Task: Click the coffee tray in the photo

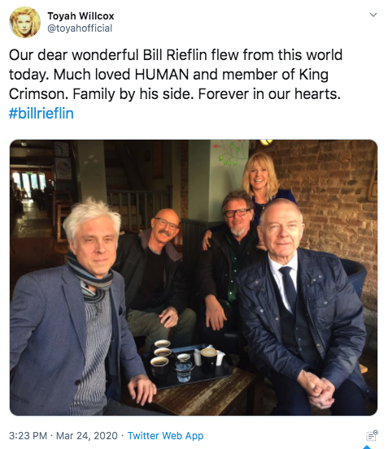Action: click(x=187, y=365)
